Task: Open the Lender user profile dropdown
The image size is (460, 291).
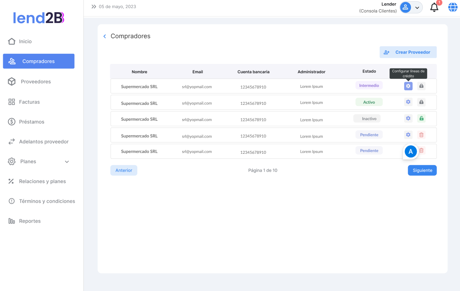Action: click(411, 8)
